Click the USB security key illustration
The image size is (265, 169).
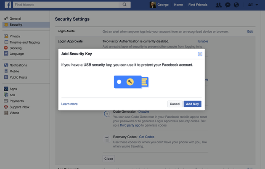tap(131, 82)
